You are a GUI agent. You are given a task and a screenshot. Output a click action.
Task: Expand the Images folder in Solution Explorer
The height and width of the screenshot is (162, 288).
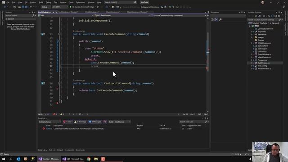pyautogui.click(x=252, y=37)
